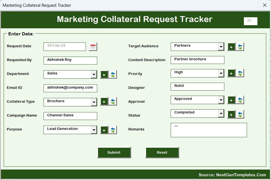The height and width of the screenshot is (180, 271).
Task: Refresh the Purpose list using arrows icon
Action: pos(113,130)
